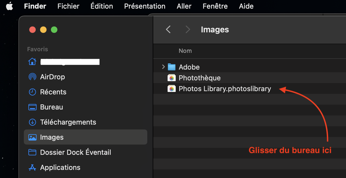Viewport: 346px width, 178px height.
Task: Go forward with the right chevron button
Action: (x=188, y=29)
